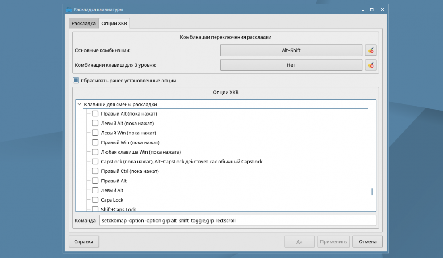Toggle "Сбрасывать ранее установленные опции" checkbox
Screen dimensions: 443x258
click(76, 81)
